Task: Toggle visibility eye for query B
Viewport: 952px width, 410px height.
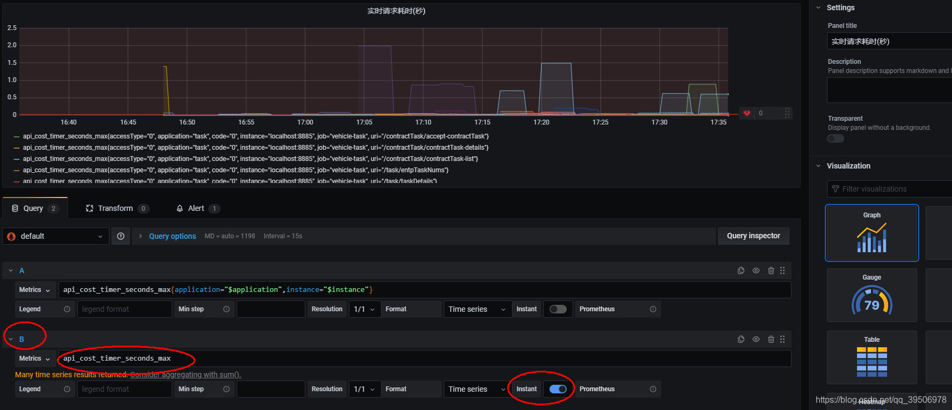Action: (756, 339)
